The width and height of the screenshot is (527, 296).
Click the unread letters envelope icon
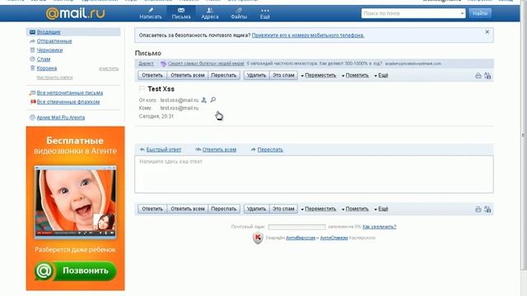point(32,93)
